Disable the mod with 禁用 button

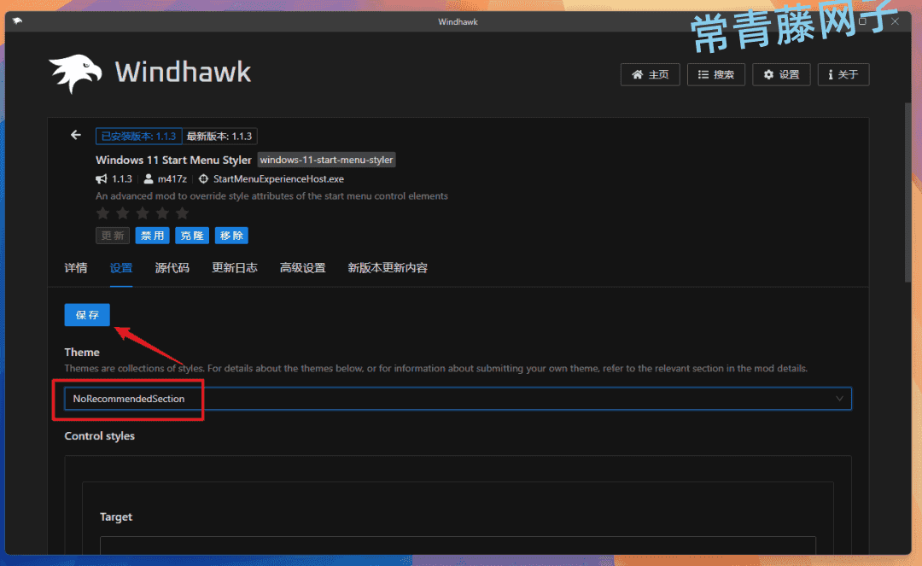152,236
